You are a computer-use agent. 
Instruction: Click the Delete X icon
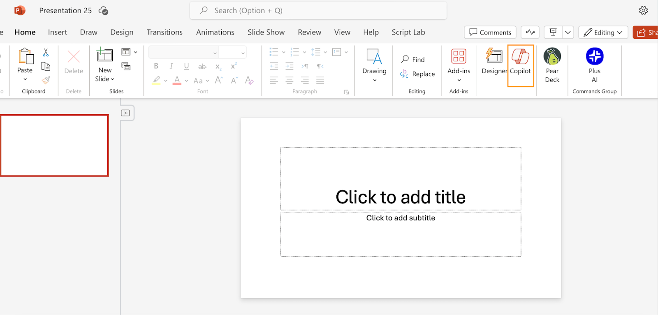74,56
